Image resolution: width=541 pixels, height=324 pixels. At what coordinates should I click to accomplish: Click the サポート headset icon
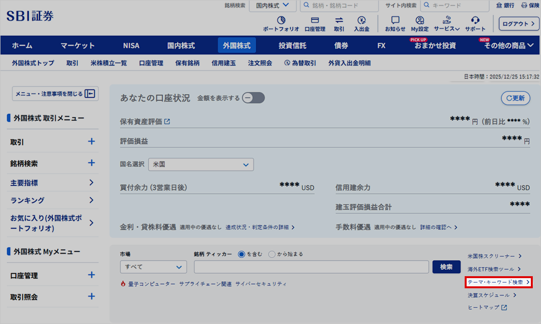(475, 21)
